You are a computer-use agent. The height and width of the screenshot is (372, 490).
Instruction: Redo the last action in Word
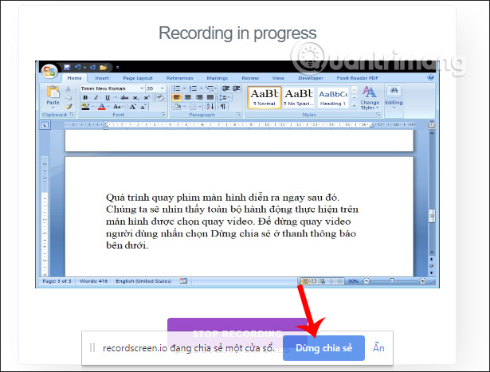(x=92, y=67)
